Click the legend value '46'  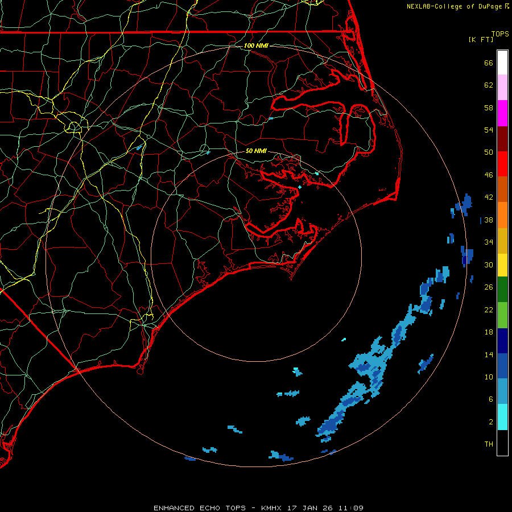[489, 175]
